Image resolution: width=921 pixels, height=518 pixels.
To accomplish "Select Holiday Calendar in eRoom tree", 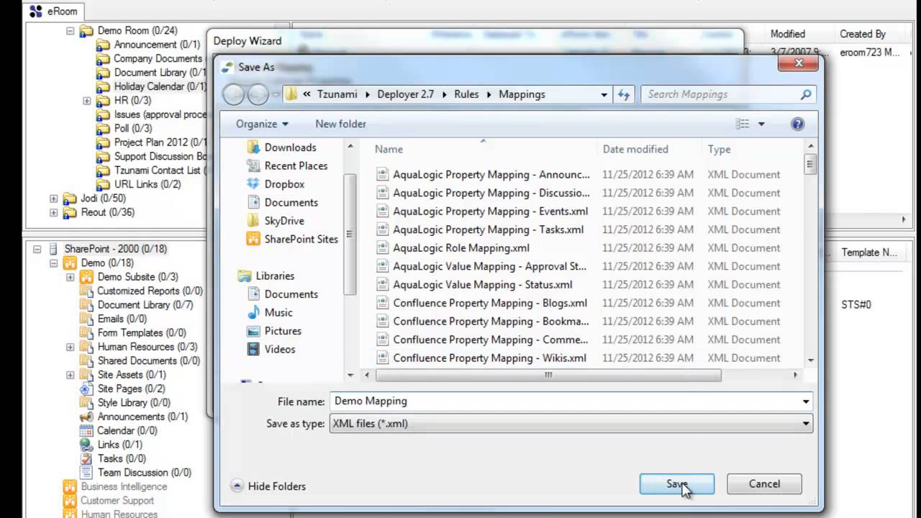I will [x=160, y=86].
